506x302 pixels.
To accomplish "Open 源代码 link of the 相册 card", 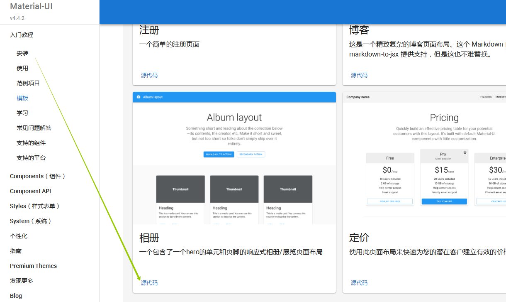I will click(x=149, y=283).
